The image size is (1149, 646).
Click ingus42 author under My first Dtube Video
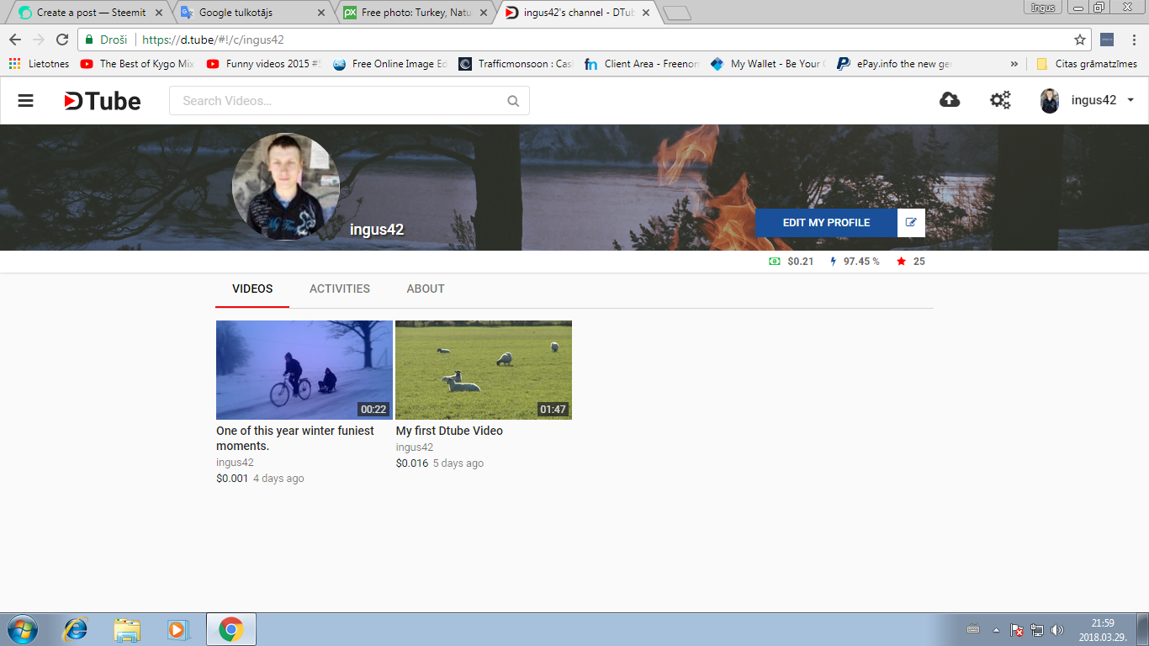[x=415, y=447]
